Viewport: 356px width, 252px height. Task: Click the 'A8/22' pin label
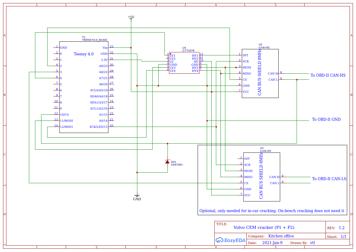point(103,72)
